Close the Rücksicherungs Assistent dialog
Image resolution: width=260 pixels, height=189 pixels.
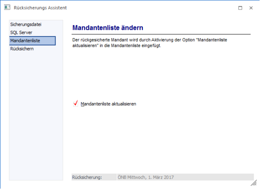coord(251,8)
